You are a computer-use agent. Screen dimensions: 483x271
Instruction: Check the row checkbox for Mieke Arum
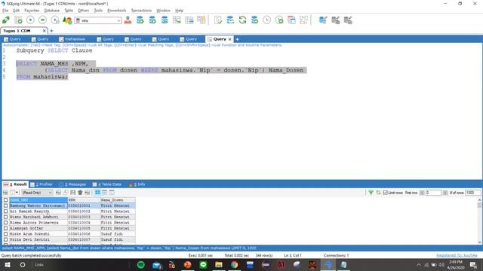(x=5, y=234)
